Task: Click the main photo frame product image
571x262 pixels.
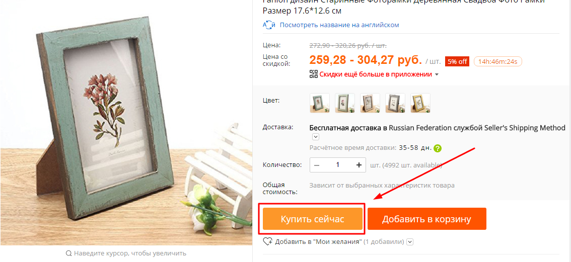Action: [126, 123]
